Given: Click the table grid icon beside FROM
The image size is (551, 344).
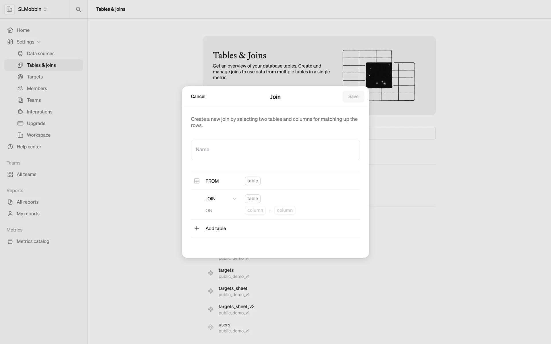Looking at the screenshot, I should 197,181.
